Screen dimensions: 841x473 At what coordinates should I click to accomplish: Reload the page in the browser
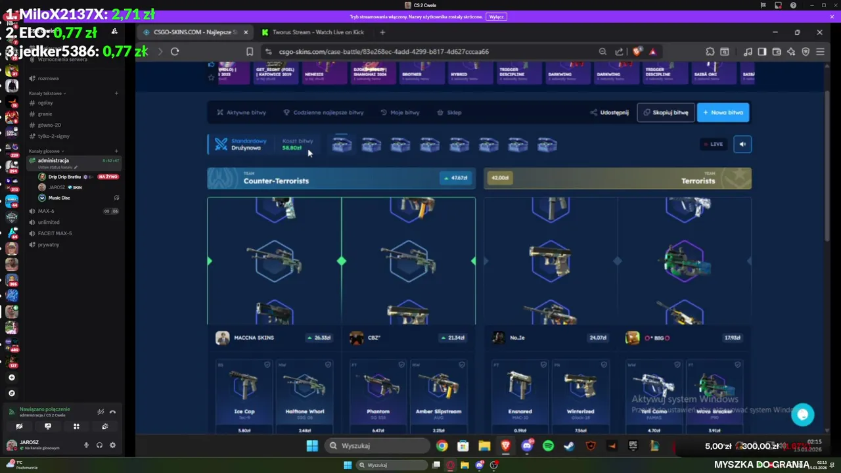click(x=175, y=51)
